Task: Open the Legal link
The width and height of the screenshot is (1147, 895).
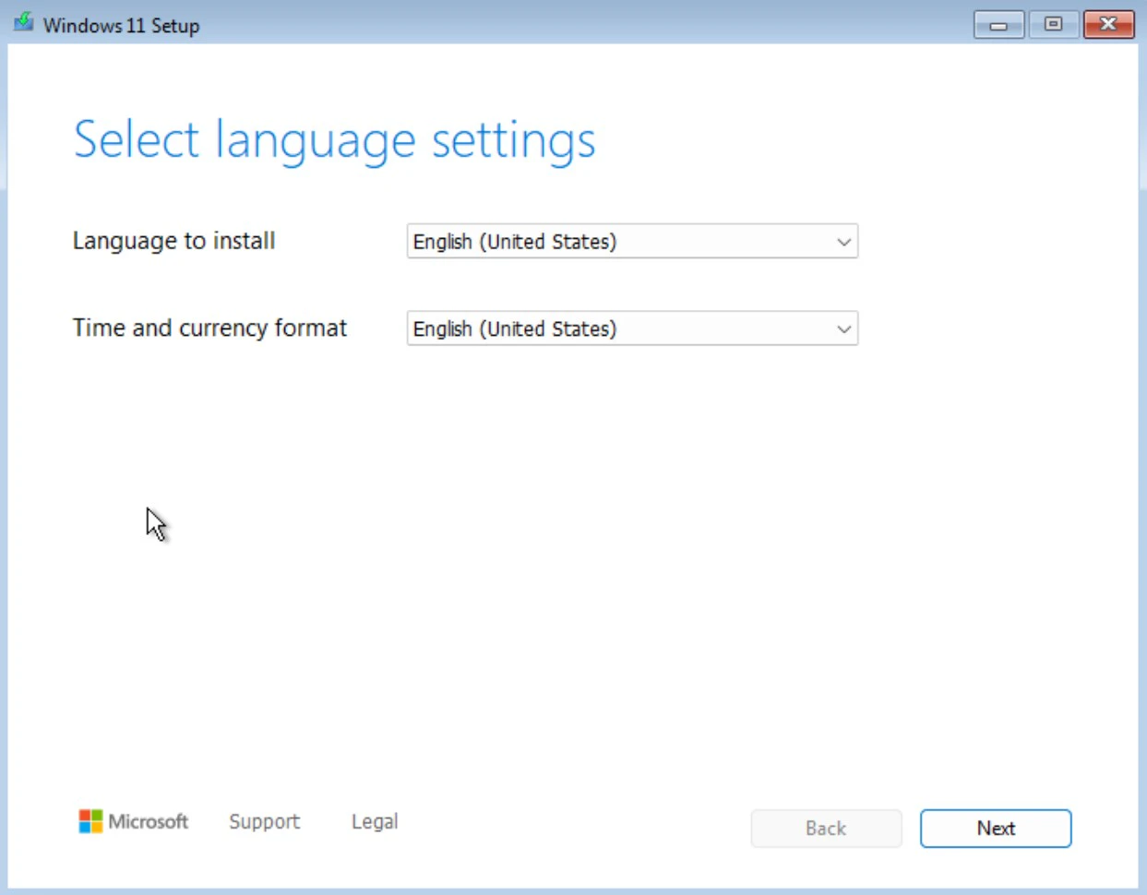Action: pyautogui.click(x=375, y=821)
